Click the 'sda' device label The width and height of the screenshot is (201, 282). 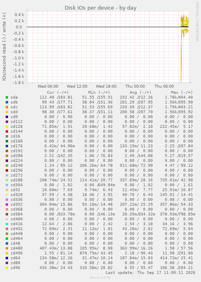(14, 97)
